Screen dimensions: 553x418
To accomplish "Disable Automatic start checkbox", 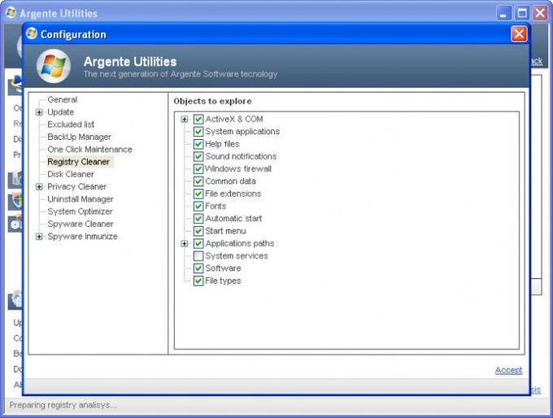I will point(198,219).
